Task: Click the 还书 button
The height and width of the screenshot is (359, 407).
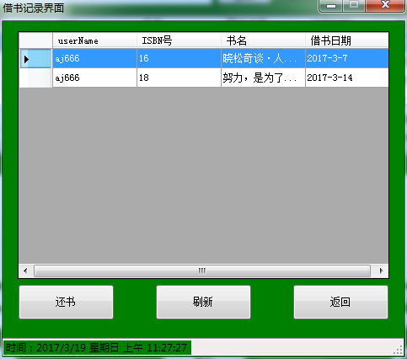Action: [66, 302]
